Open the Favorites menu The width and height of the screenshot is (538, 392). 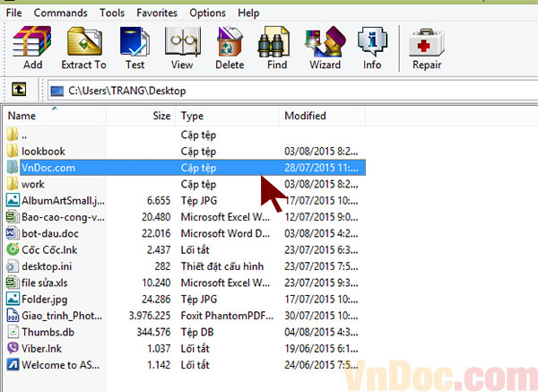coord(157,13)
